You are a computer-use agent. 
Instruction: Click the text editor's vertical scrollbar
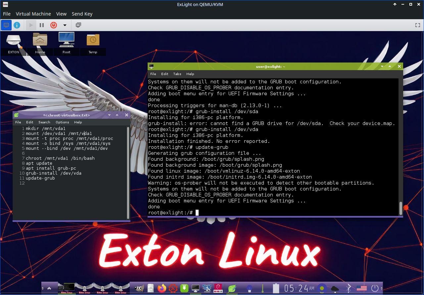[128, 173]
